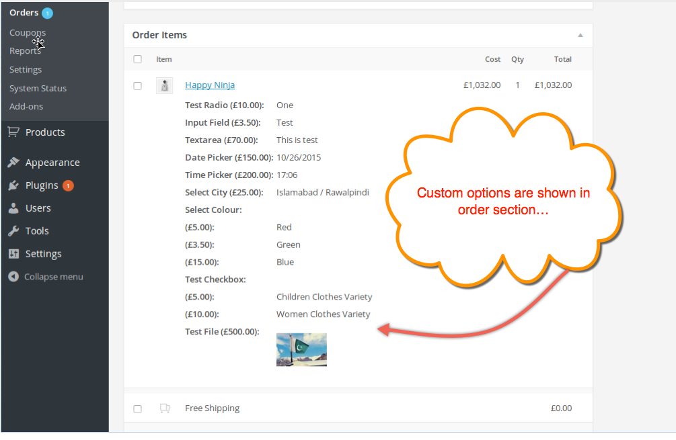The image size is (676, 440).
Task: Click the Women Clothes Variety value
Action: pos(324,314)
